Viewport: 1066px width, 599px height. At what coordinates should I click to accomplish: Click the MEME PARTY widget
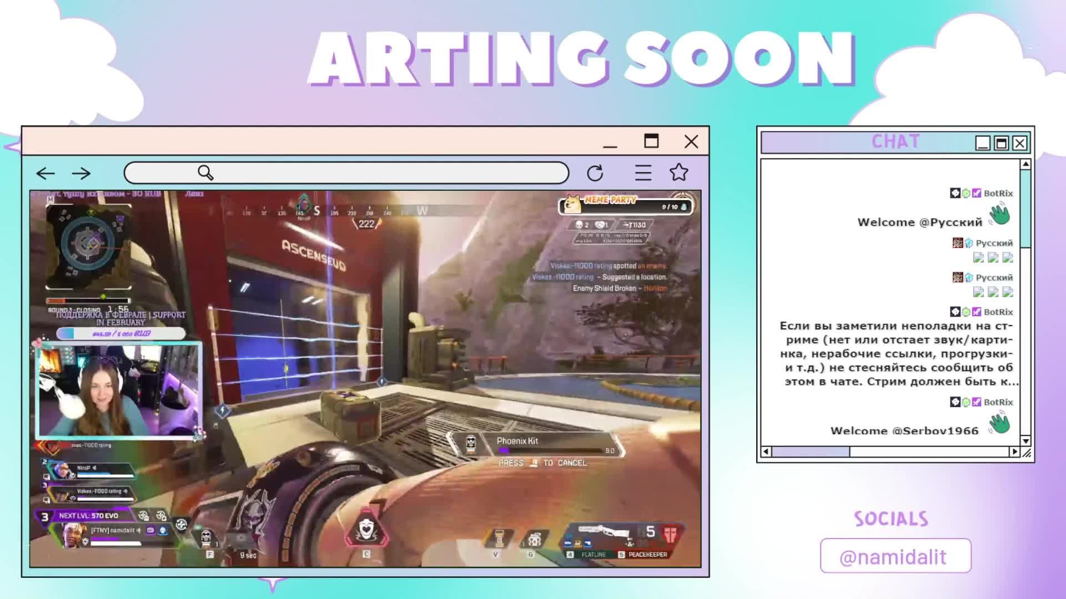pos(626,205)
